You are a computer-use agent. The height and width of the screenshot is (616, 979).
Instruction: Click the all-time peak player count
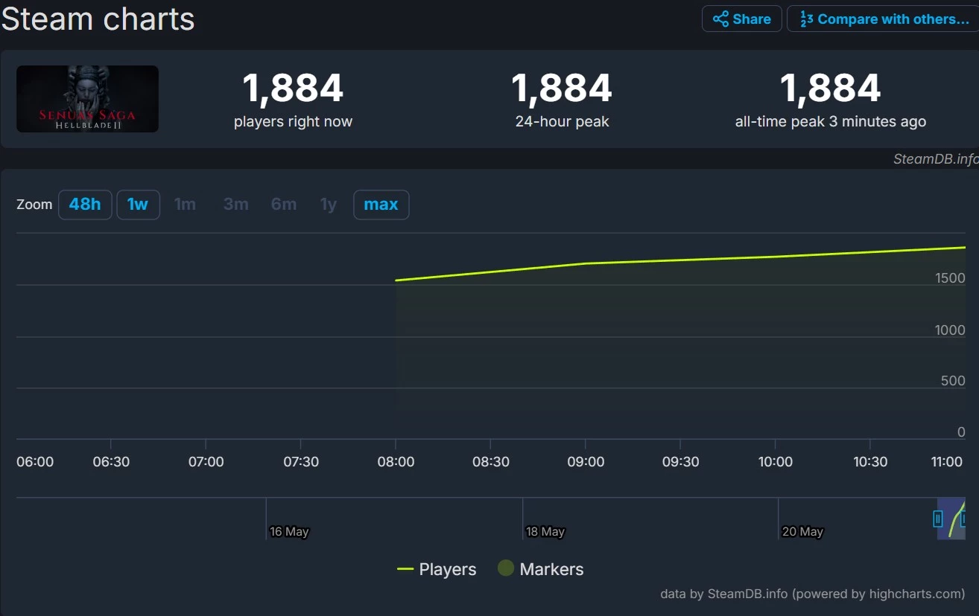(830, 89)
